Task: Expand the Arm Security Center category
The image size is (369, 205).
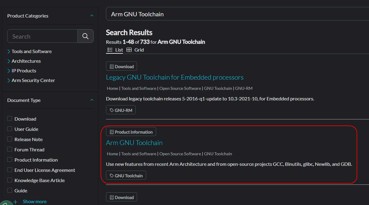Action: pyautogui.click(x=9, y=80)
